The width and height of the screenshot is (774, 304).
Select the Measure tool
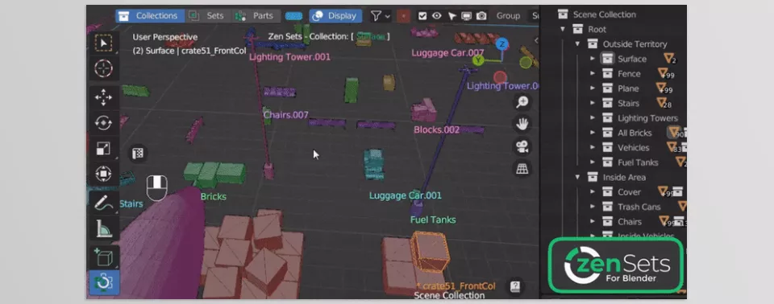click(103, 228)
